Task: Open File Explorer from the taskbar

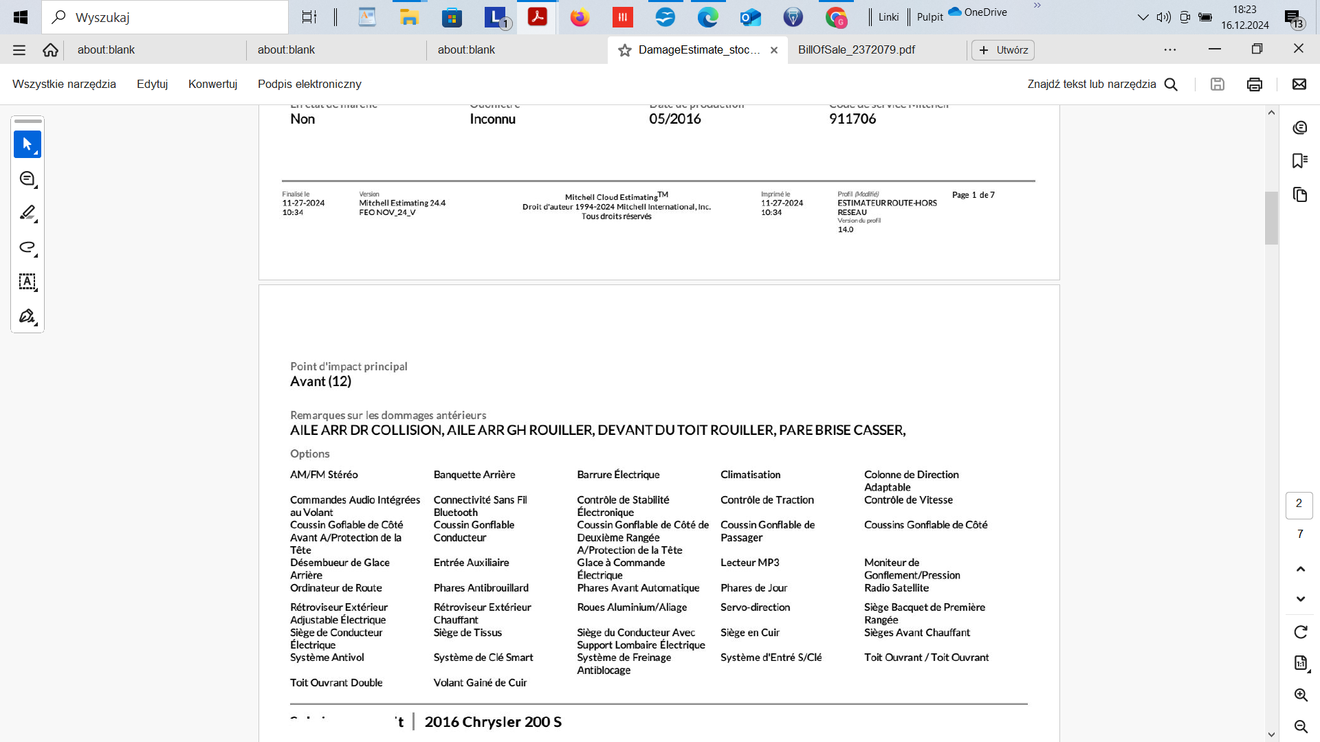Action: point(409,17)
